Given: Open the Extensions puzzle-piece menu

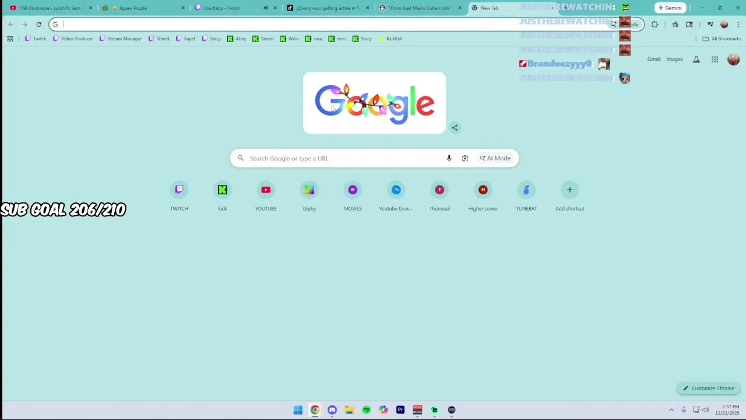Looking at the screenshot, I should (654, 24).
